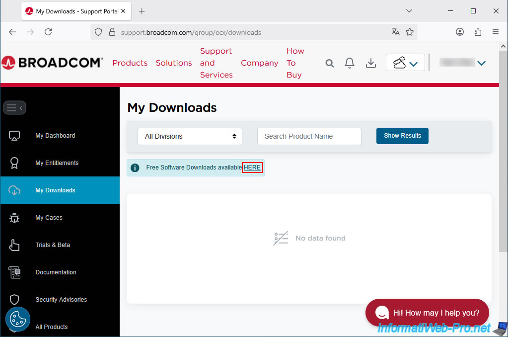508x337 pixels.
Task: Open the notifications bell icon
Action: [350, 63]
